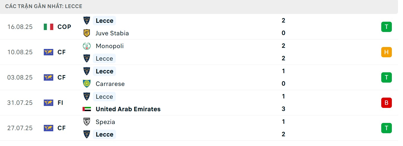
Task: Click the United Arab Emirates flag icon
Action: point(87,109)
